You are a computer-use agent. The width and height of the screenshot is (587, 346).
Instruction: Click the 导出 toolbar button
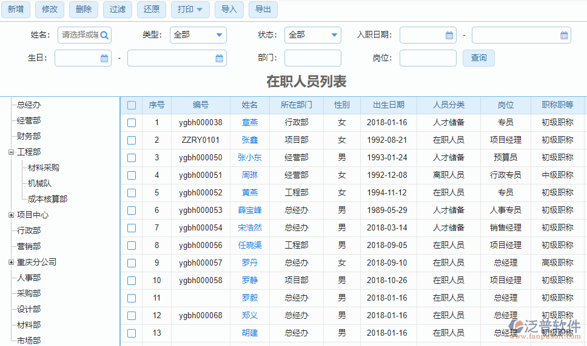coord(263,9)
